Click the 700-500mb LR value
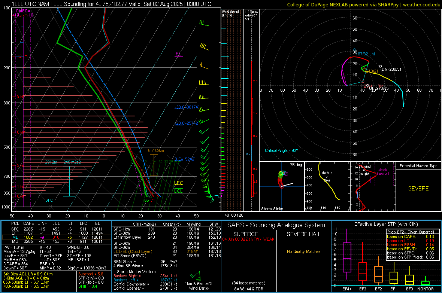Image resolution: width=442 pixels, height=293 pixels. tap(26, 286)
